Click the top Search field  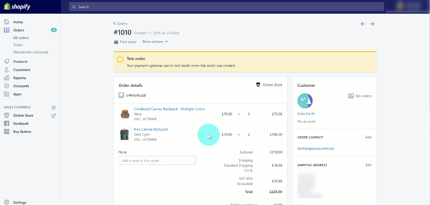(226, 7)
